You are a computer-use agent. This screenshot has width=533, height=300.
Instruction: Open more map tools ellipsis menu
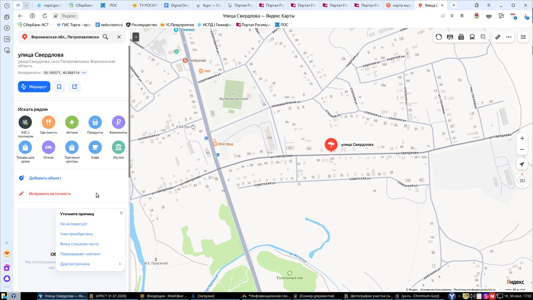[x=509, y=37]
